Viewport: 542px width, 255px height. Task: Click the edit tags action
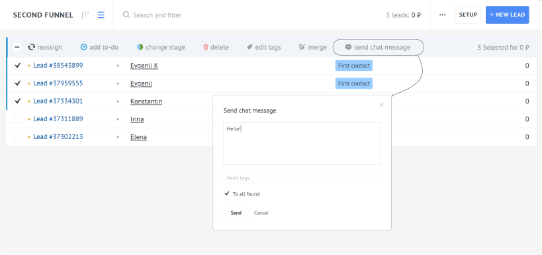(x=264, y=47)
